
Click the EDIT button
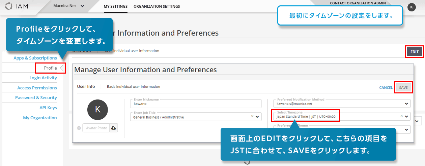[x=414, y=52]
